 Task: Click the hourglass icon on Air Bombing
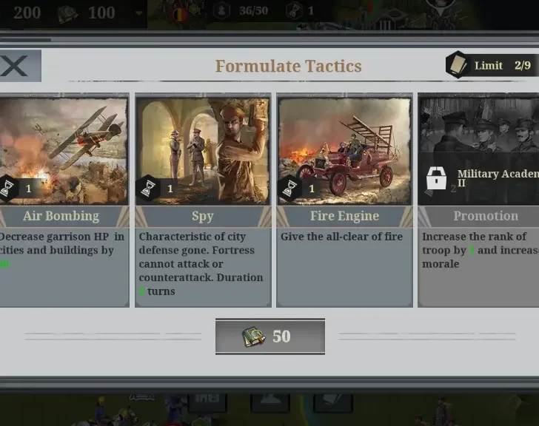(x=7, y=188)
